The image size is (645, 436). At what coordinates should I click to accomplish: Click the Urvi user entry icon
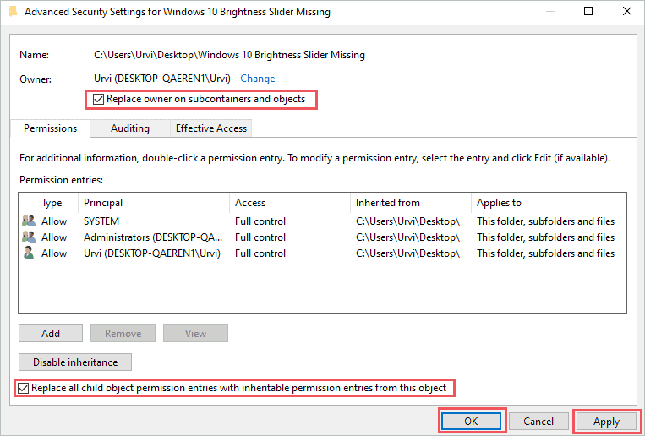tap(29, 253)
